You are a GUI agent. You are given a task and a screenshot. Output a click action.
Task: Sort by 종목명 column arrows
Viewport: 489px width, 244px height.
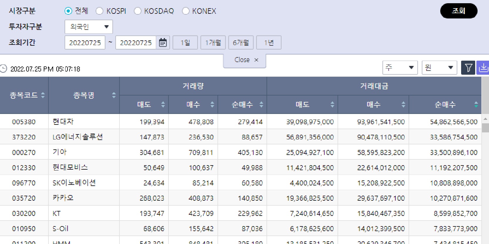[x=114, y=95]
